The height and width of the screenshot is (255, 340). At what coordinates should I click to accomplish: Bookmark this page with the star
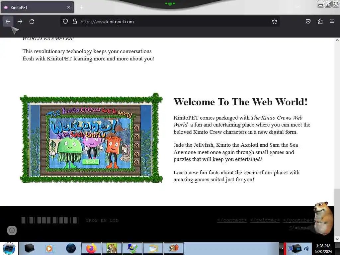[x=275, y=21]
